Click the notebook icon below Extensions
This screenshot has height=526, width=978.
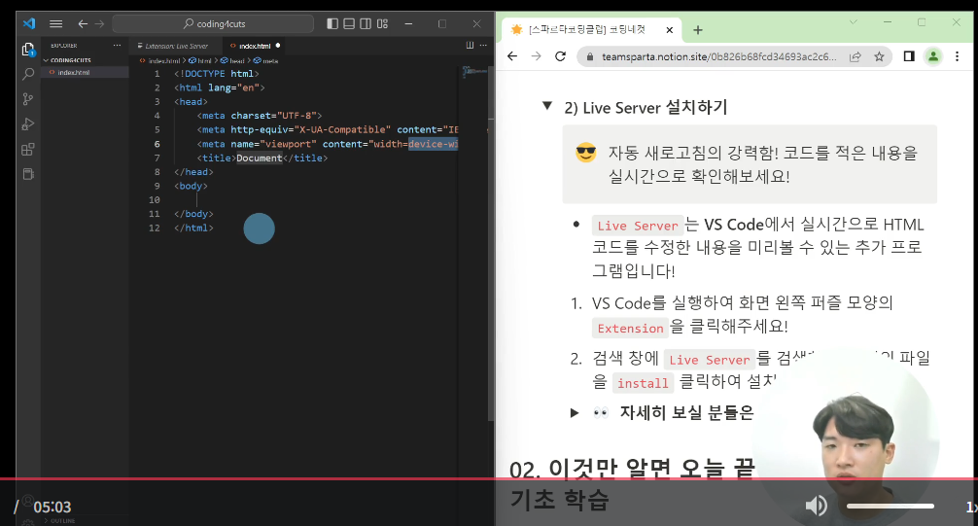click(x=28, y=174)
